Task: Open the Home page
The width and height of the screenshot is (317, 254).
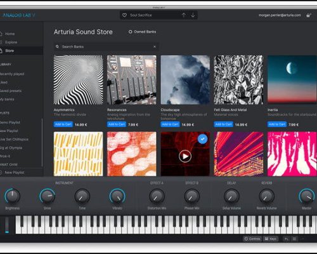Action: coord(10,34)
